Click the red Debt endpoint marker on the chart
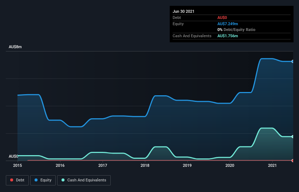This screenshot has width=299, height=192. click(293, 161)
